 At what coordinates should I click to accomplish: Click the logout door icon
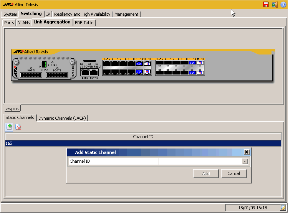(x=275, y=4)
